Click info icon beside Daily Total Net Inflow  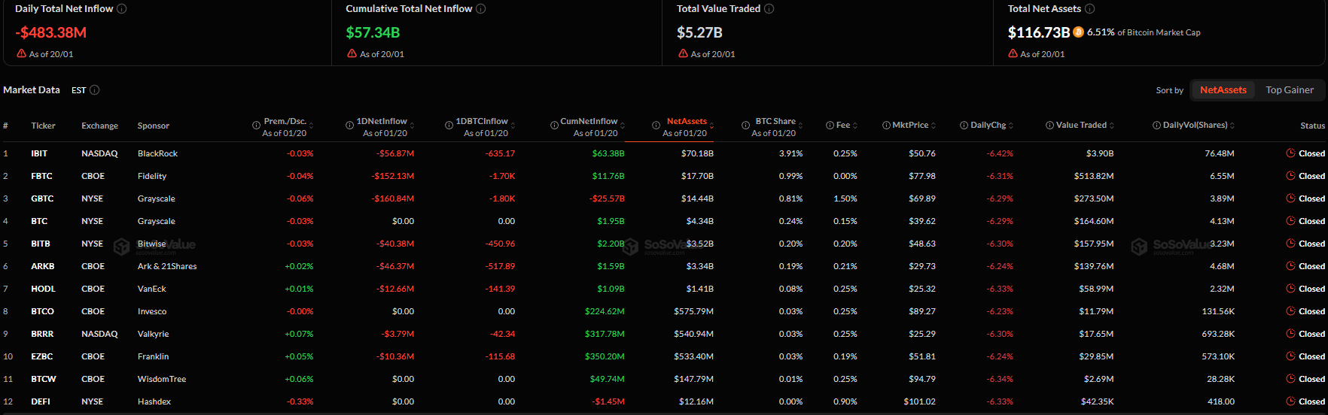(x=122, y=9)
